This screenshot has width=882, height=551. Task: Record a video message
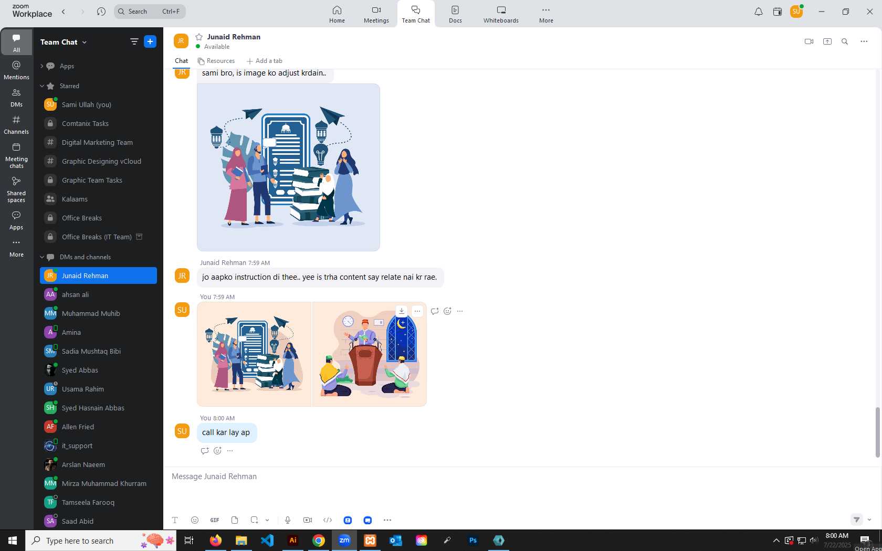(x=308, y=520)
